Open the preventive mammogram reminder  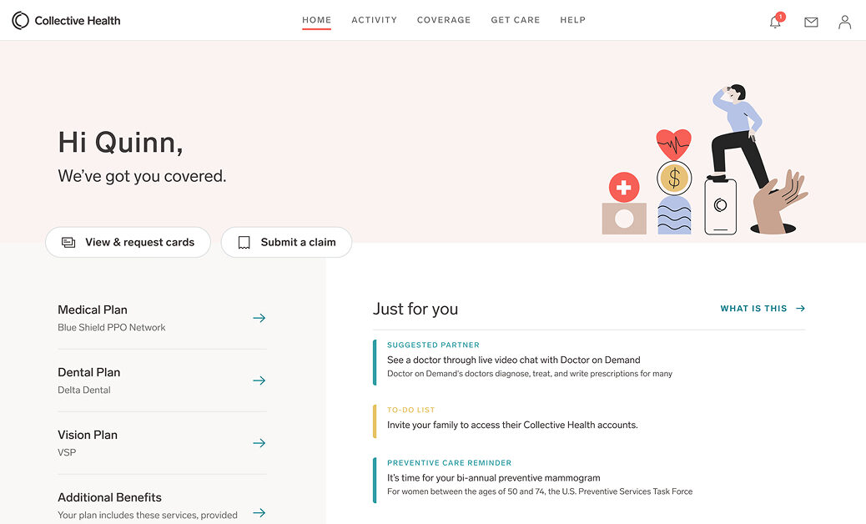point(493,478)
